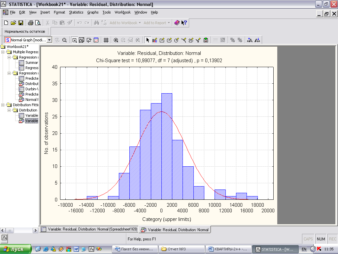Open the Graphs menu
The width and height of the screenshot is (338, 254).
pos(93,13)
